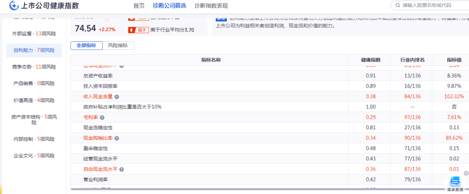The image size is (469, 194).
Task: Click ranking 77/136 for 经营现金流水平
Action: tap(412, 159)
